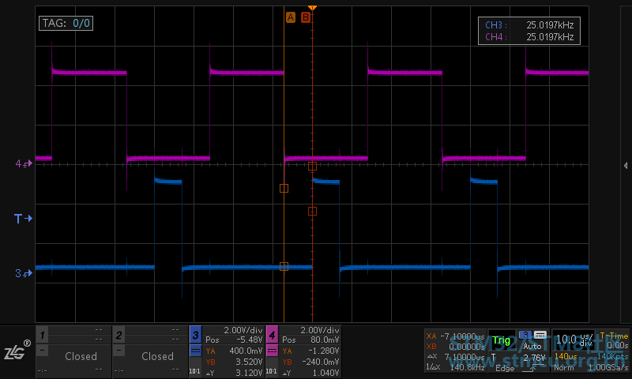Click the orange trigger position marker at top

point(312,8)
